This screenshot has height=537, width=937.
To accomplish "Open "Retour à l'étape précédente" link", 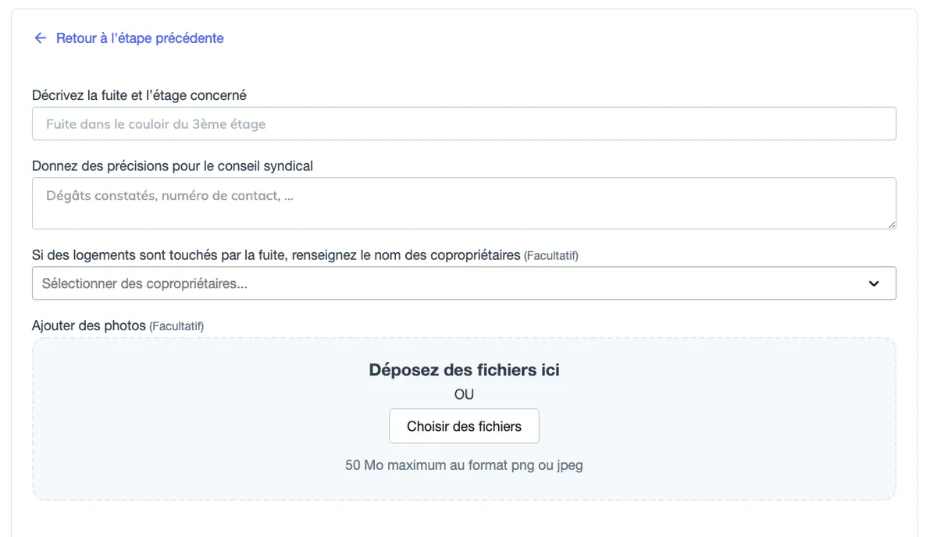I will pyautogui.click(x=140, y=38).
